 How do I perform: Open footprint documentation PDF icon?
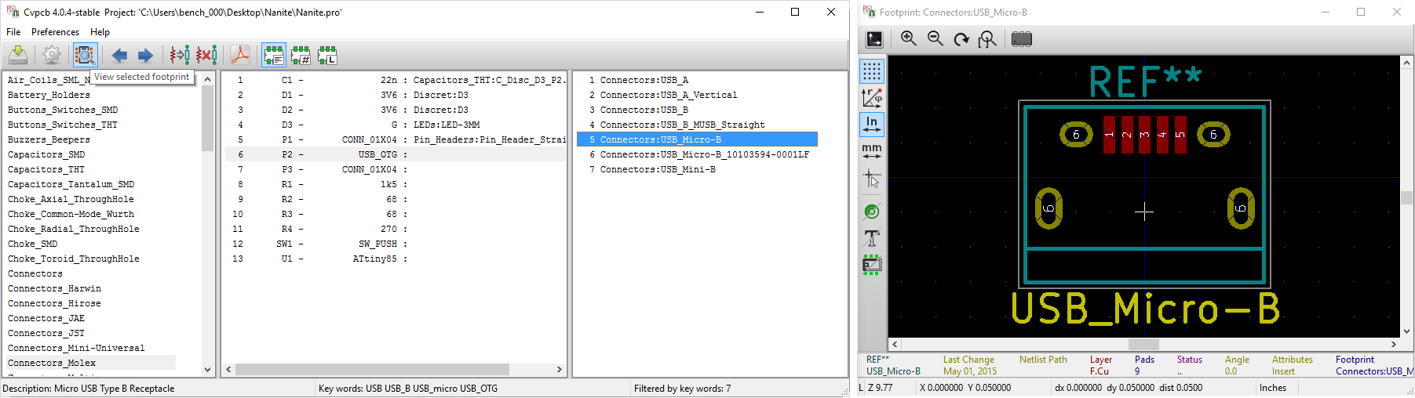point(240,55)
